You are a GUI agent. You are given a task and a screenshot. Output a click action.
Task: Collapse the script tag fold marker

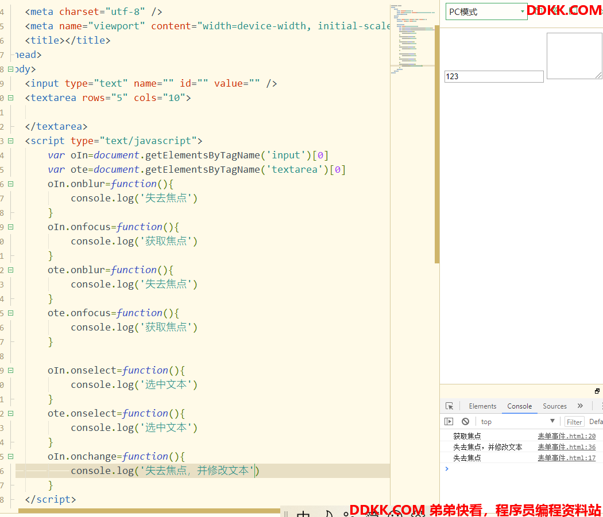(11, 141)
